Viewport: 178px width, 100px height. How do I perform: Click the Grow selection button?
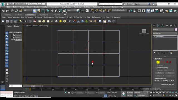(170, 73)
